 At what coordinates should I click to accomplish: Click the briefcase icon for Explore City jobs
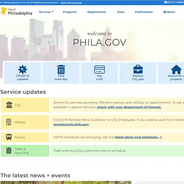(138, 69)
